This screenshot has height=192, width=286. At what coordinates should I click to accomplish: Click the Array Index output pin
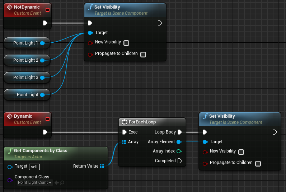[179, 151]
